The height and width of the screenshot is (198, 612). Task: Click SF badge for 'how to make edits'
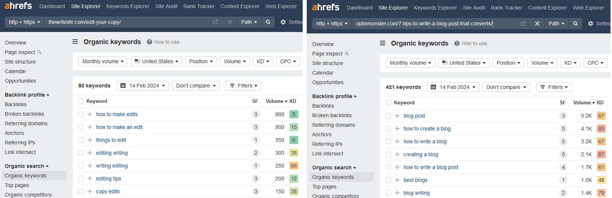coord(256,114)
